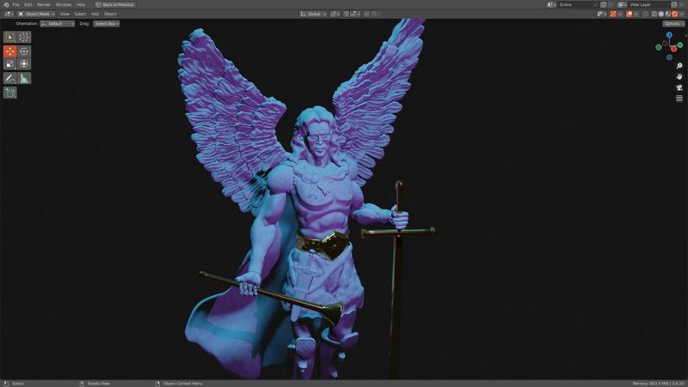Switch perspective/orthographic grid icon
Screen dimensions: 688x387
pos(679,99)
